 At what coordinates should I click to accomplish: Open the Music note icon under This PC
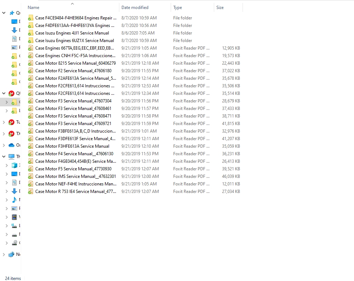[x=14, y=199]
